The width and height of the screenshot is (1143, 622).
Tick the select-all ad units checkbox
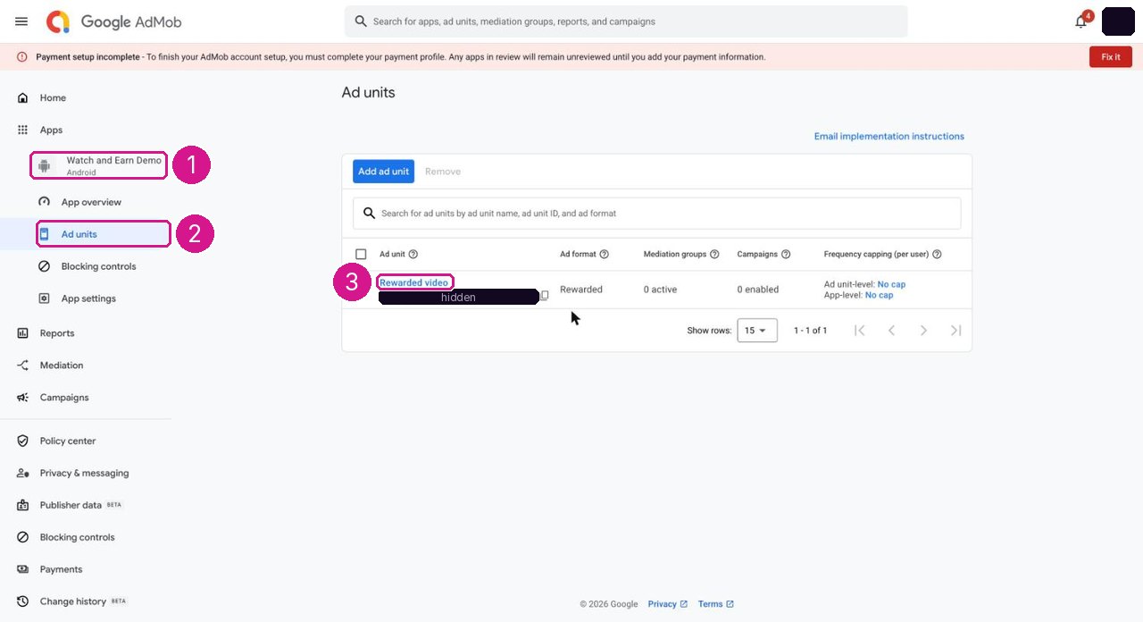point(361,255)
